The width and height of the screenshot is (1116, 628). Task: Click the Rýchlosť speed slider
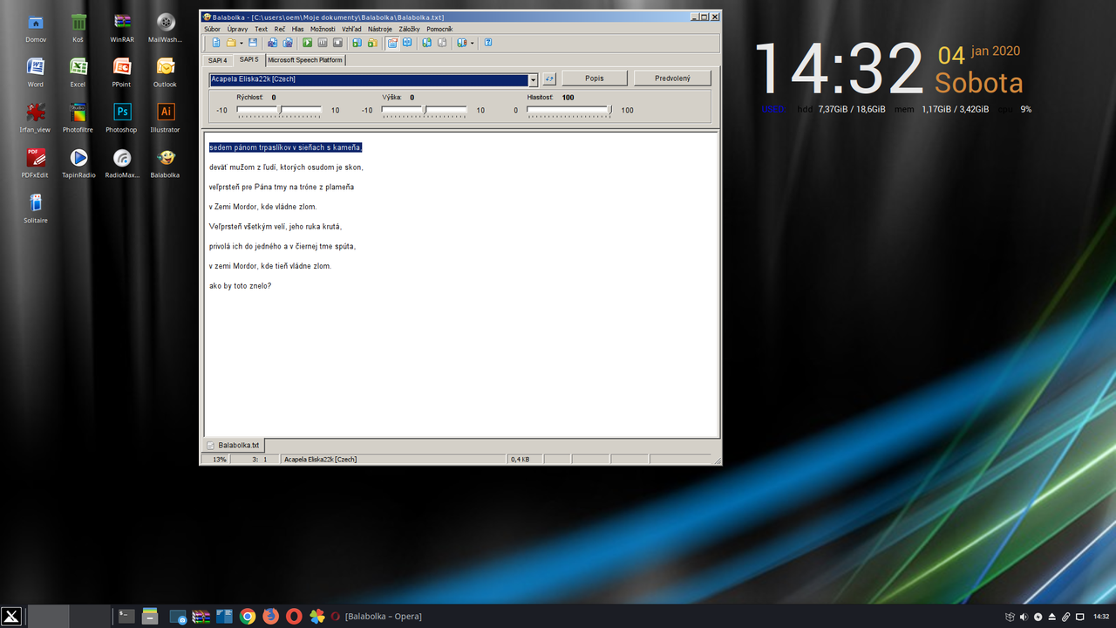279,110
